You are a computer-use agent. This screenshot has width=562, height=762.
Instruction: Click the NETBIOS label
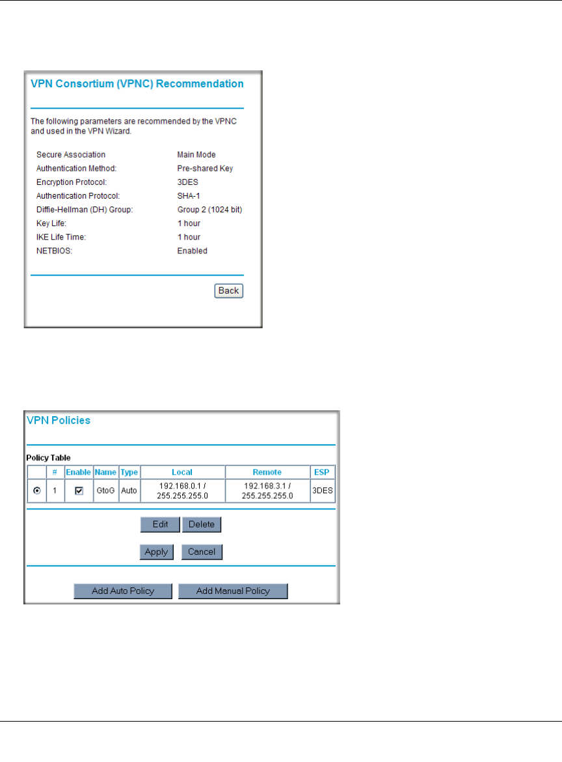55,251
